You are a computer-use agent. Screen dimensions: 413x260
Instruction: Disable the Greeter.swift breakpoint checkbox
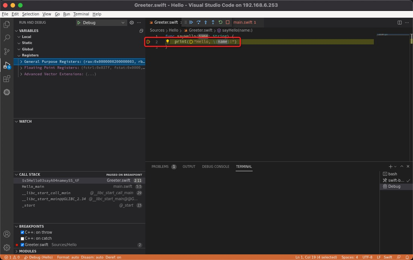click(x=22, y=245)
